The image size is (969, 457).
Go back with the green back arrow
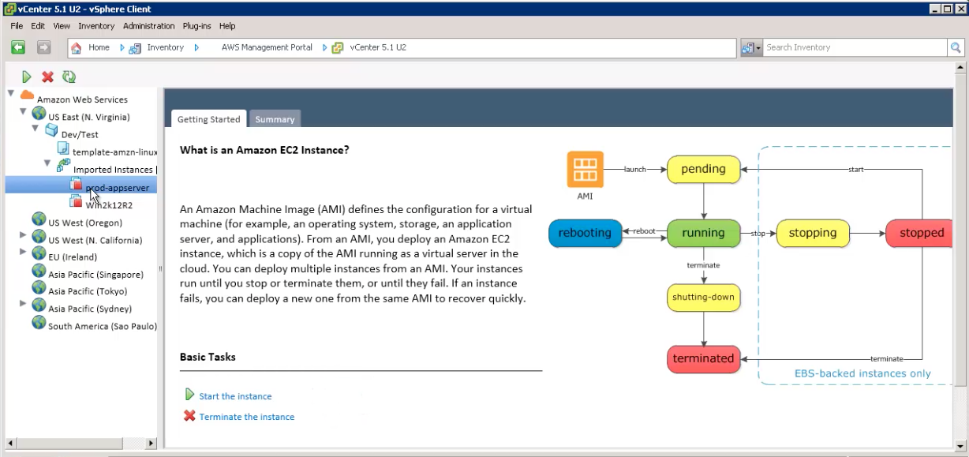pyautogui.click(x=18, y=47)
